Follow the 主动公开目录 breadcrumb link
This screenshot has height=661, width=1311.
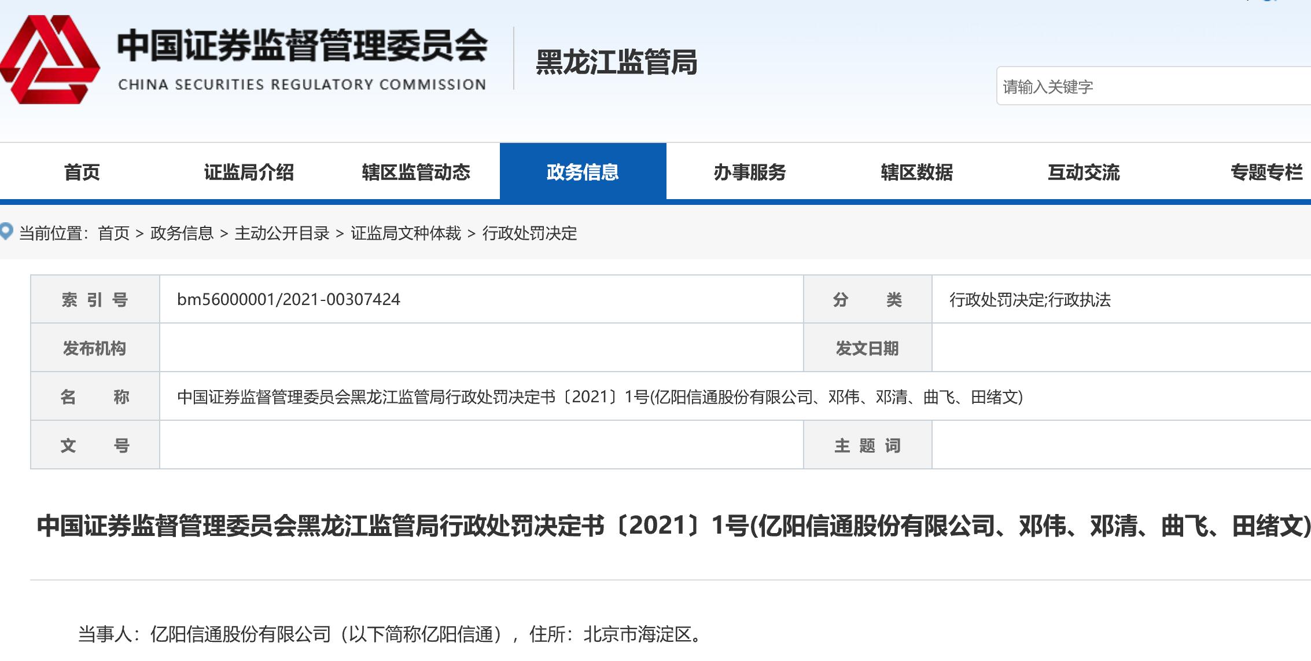pos(282,233)
